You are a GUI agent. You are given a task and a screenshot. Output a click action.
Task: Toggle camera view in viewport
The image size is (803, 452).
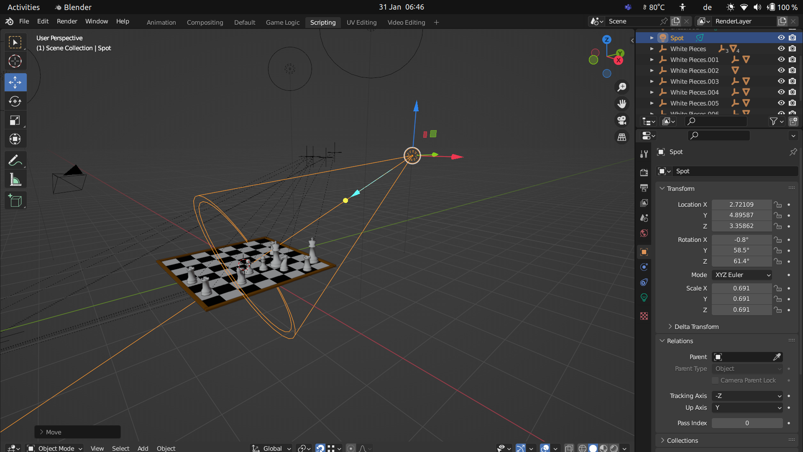pos(622,121)
